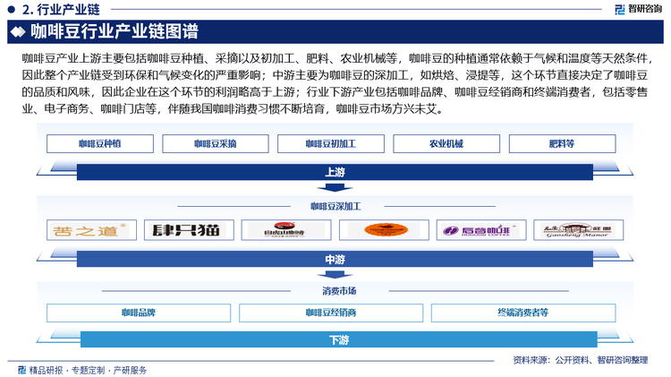Click the 中游 banner bar
Viewport: 671px width, 377px height.
335,259
